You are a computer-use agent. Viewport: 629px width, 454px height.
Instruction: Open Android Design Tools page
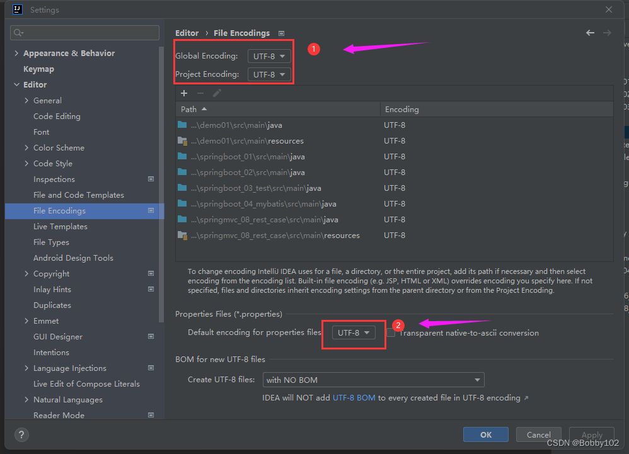(73, 258)
